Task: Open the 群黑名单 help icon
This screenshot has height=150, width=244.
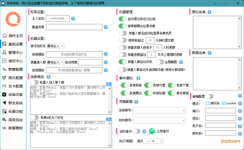Action: 209,53
